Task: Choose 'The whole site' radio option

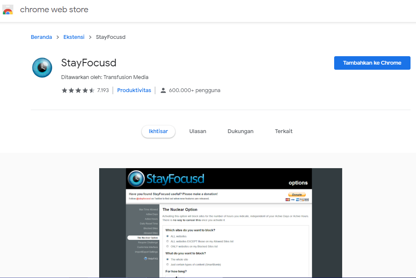Action: (167, 259)
